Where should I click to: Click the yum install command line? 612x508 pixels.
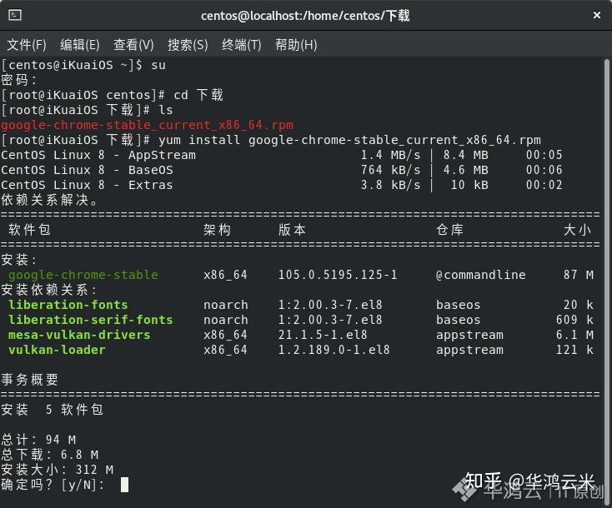[x=271, y=140]
